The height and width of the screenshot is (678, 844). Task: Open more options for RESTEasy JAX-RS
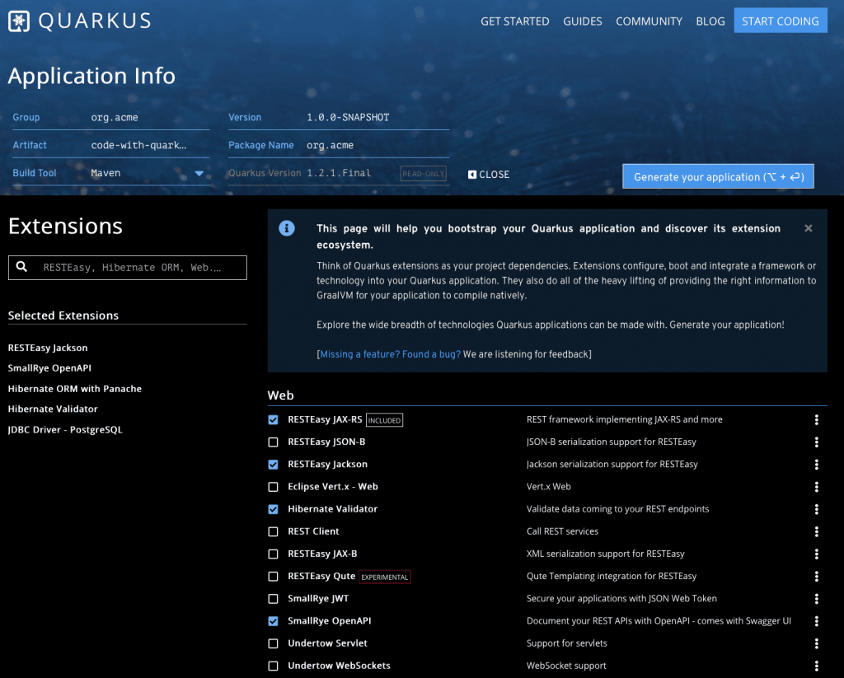(816, 419)
